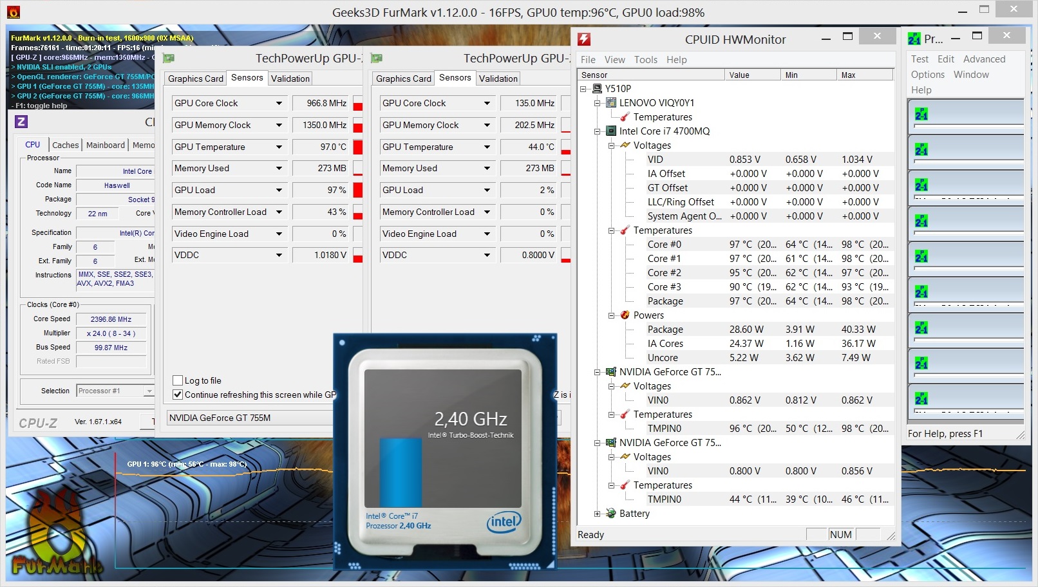The width and height of the screenshot is (1038, 587).
Task: Open the Help menu in HWMonitor
Action: tap(677, 60)
